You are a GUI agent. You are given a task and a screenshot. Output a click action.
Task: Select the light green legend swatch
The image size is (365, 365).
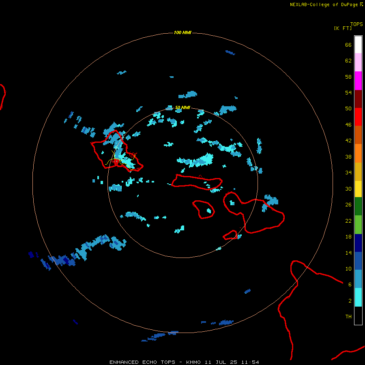tap(358, 225)
